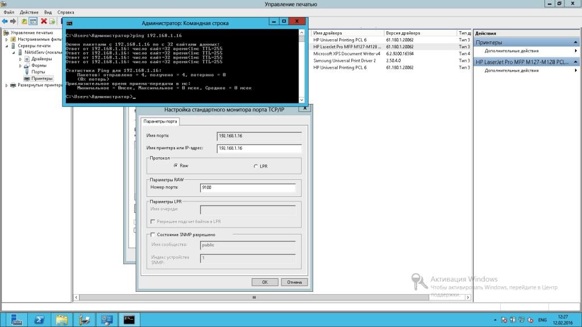The width and height of the screenshot is (582, 327).
Task: Collapse the Принтеры actions section
Action: click(576, 43)
